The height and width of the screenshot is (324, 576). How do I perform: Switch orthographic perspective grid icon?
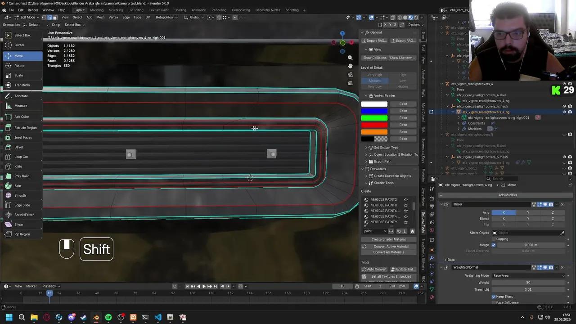[x=350, y=83]
